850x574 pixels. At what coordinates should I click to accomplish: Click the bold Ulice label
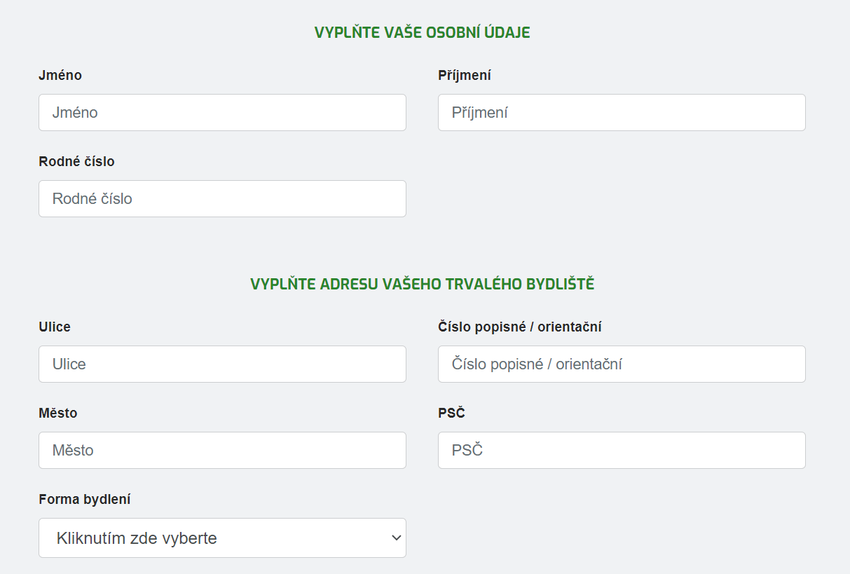[x=55, y=327]
